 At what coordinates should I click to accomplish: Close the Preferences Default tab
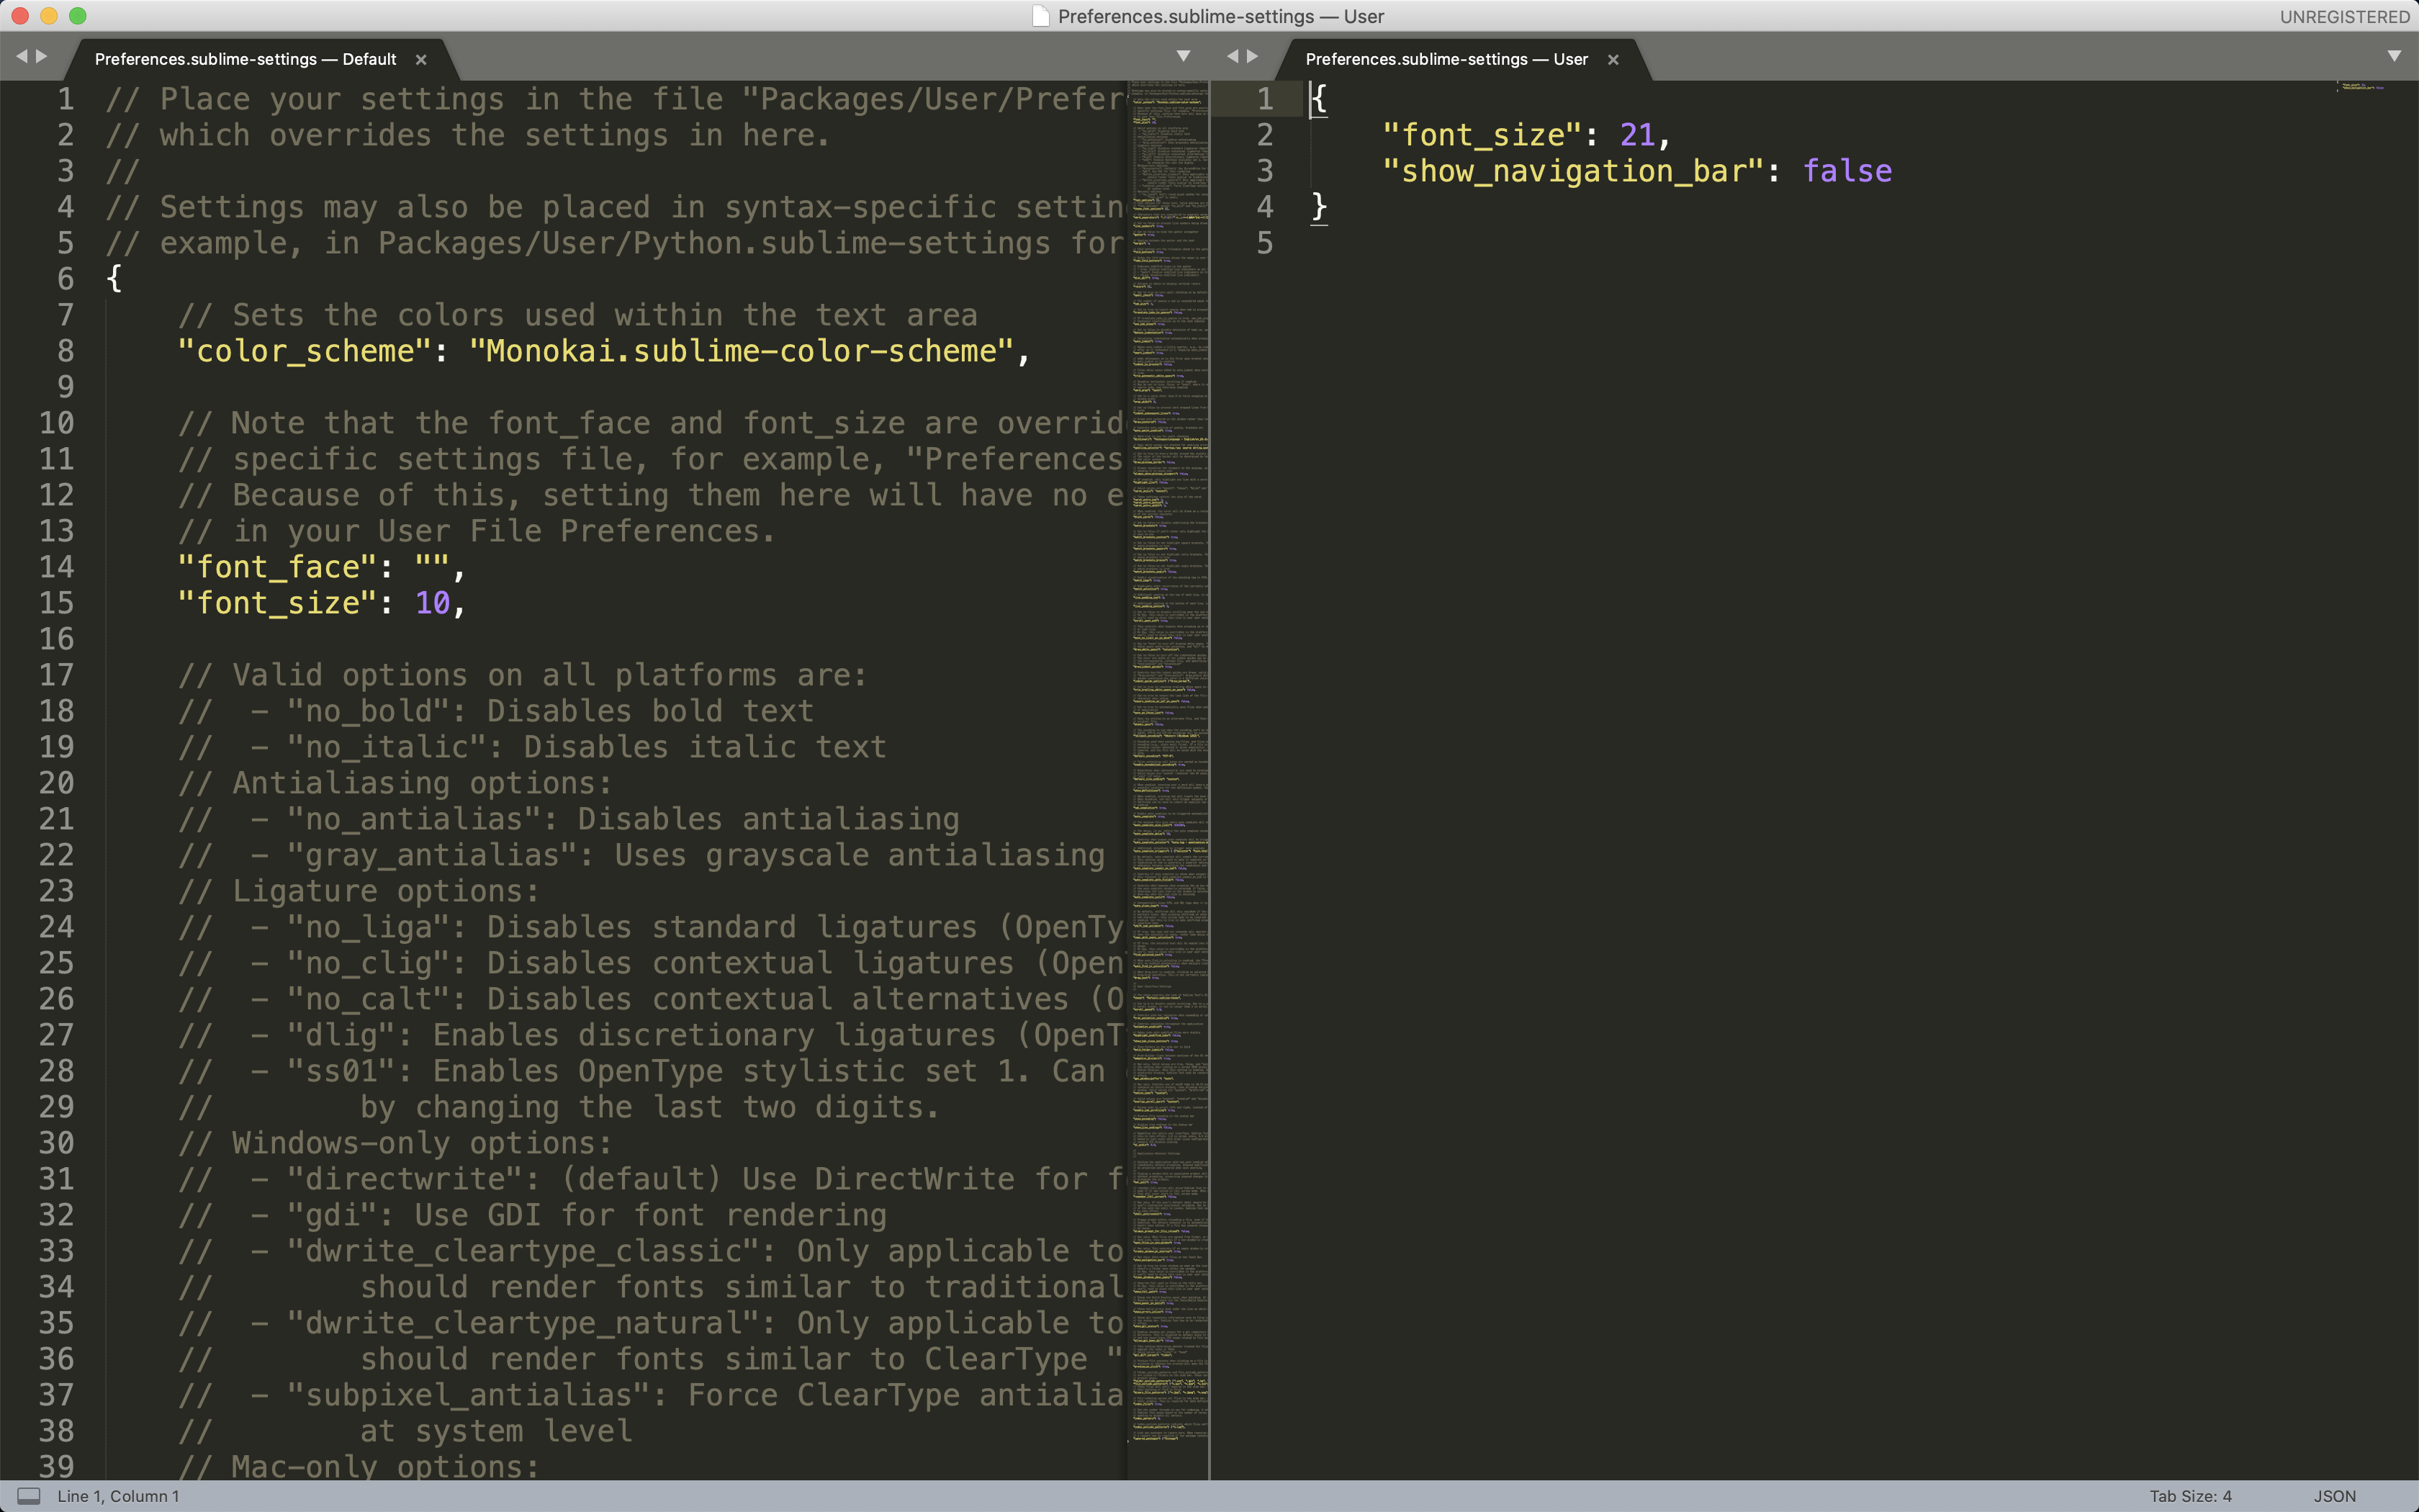point(421,60)
